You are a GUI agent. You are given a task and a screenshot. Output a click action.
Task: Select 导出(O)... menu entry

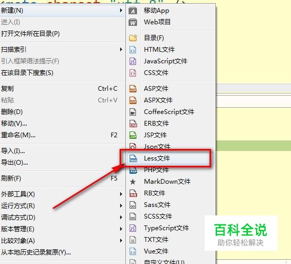click(62, 163)
